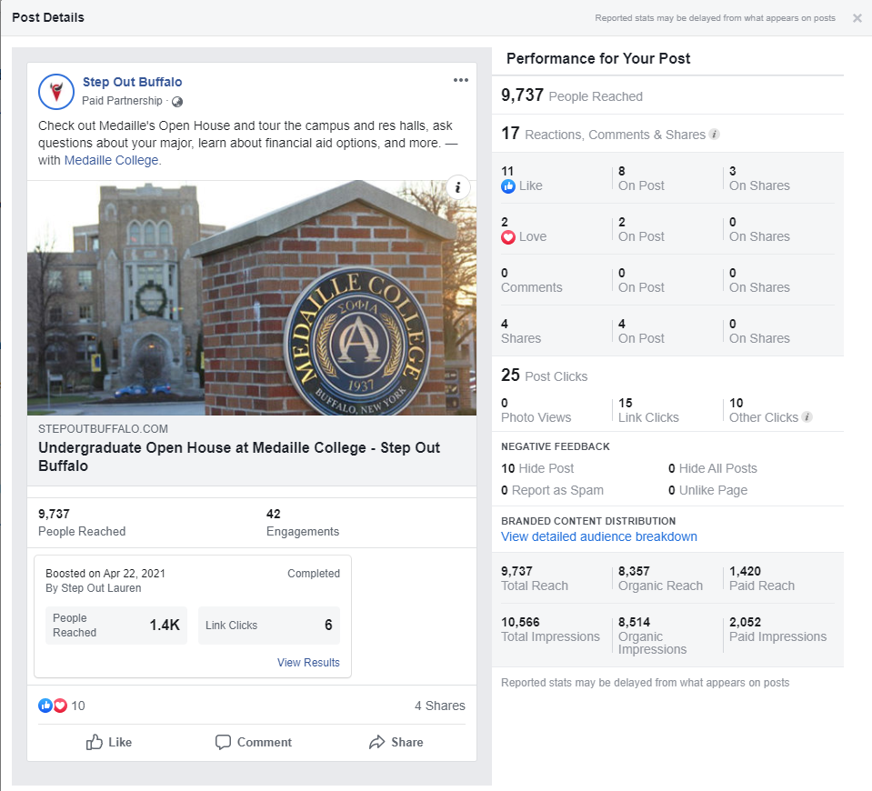Open the Undergraduate Open House article headline

(x=239, y=456)
